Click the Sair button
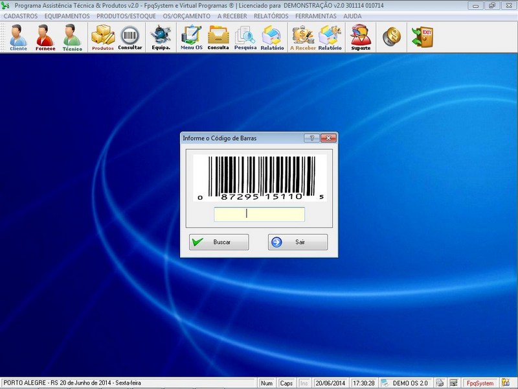518x389 pixels. tap(298, 242)
